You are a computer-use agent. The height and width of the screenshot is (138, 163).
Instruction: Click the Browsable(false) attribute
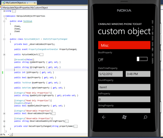pyautogui.click(x=24, y=60)
